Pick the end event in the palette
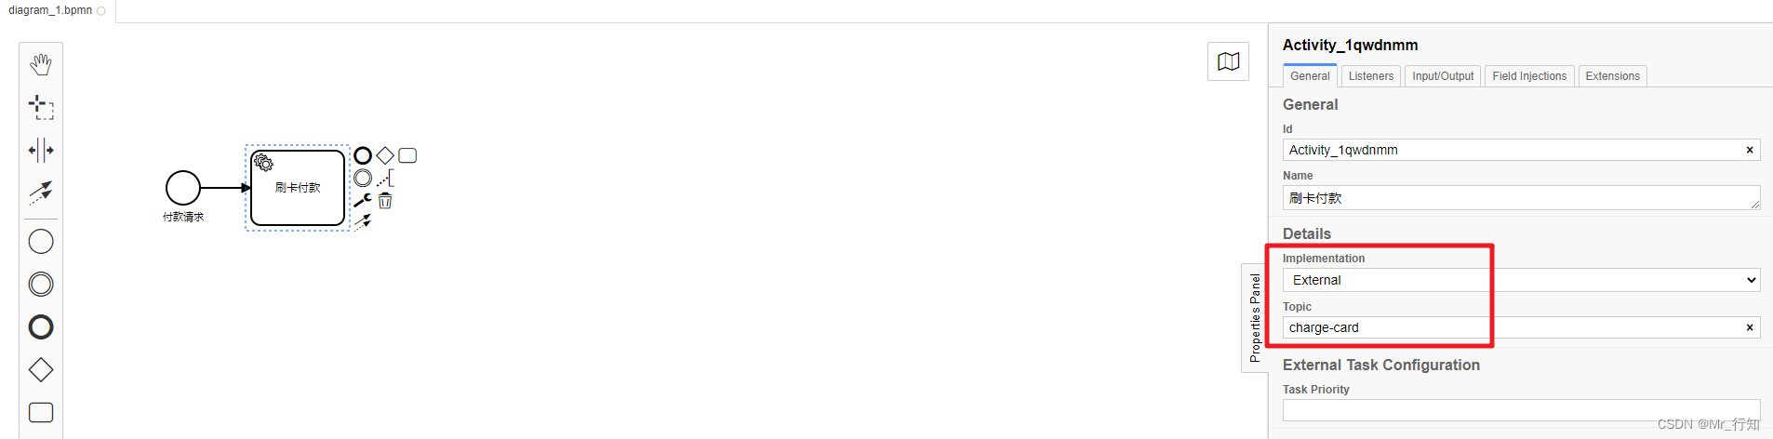Viewport: 1773px width, 439px height. click(x=41, y=327)
